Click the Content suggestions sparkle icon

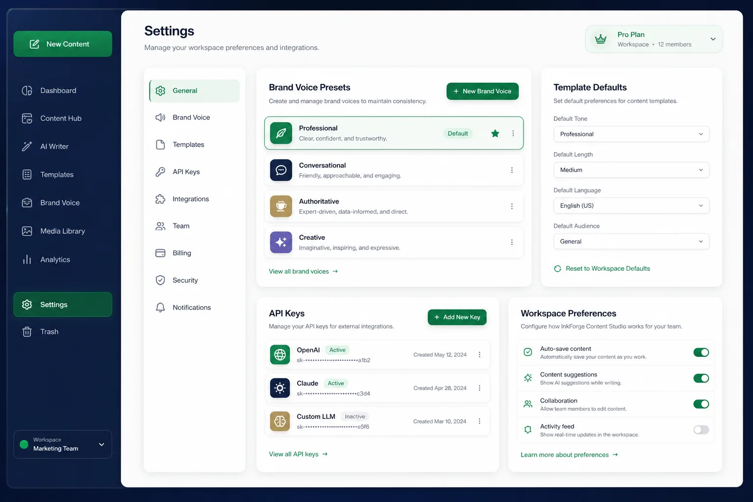coord(528,378)
